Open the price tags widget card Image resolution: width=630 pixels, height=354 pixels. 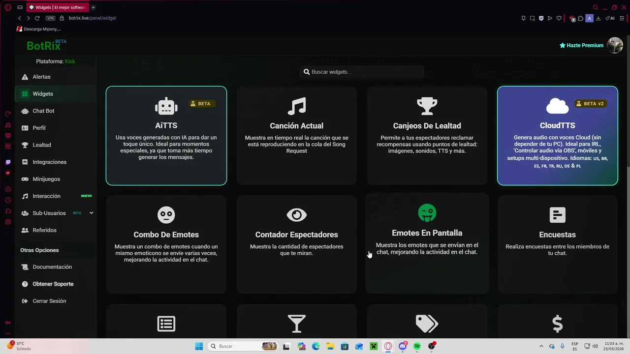pos(427,321)
